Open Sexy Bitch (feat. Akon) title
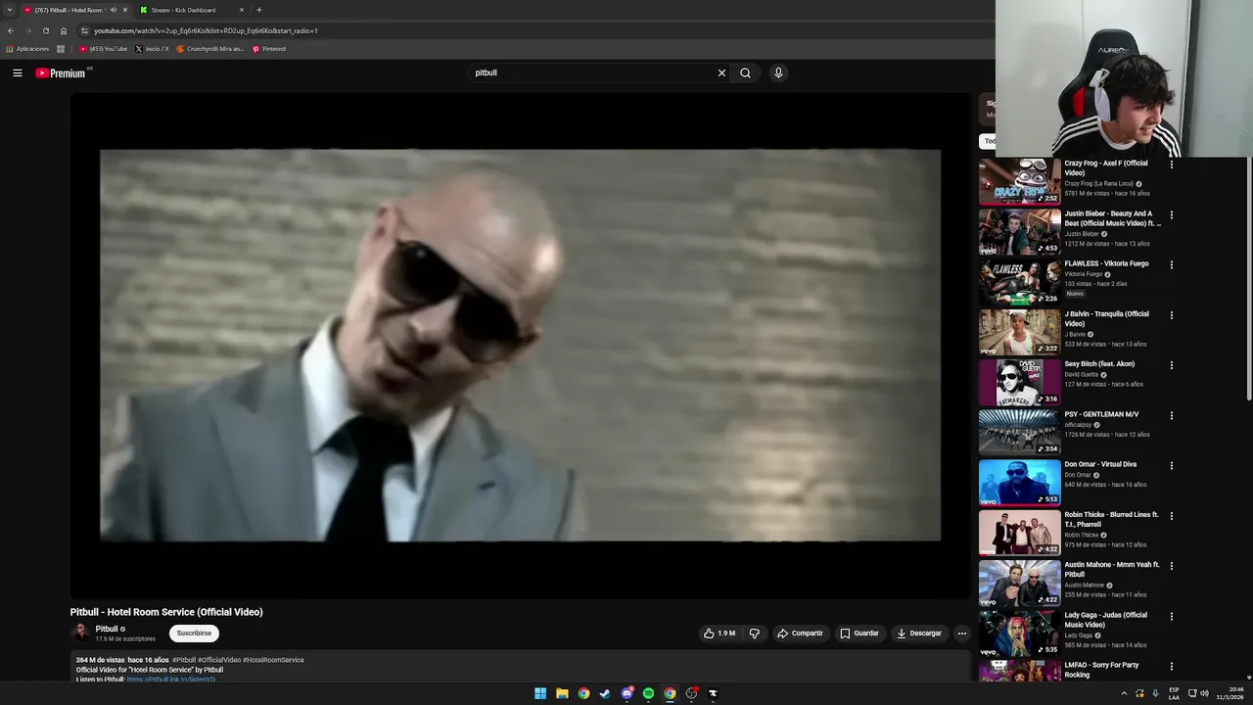 coord(1099,364)
